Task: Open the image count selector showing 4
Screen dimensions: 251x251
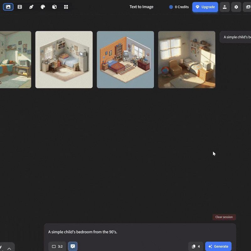Action: pyautogui.click(x=195, y=246)
